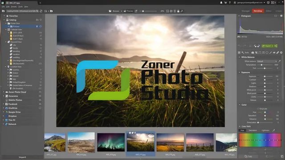
Task: Expand the Zoner Photo Cloud node
Action: [x=4, y=92]
